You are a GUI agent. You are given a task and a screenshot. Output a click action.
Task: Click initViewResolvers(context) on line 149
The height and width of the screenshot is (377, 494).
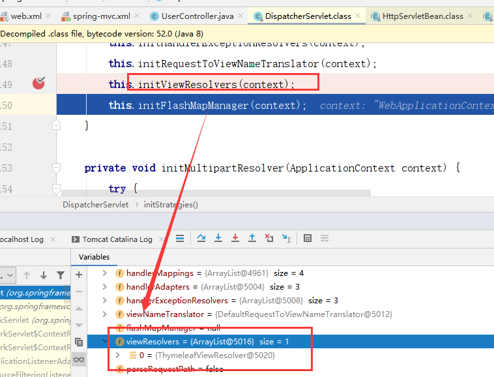(216, 85)
